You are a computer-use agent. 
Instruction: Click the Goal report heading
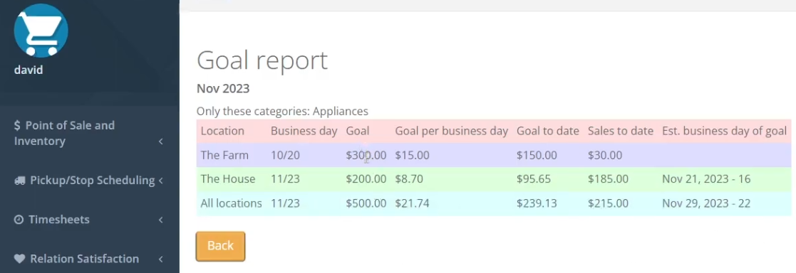(x=262, y=60)
